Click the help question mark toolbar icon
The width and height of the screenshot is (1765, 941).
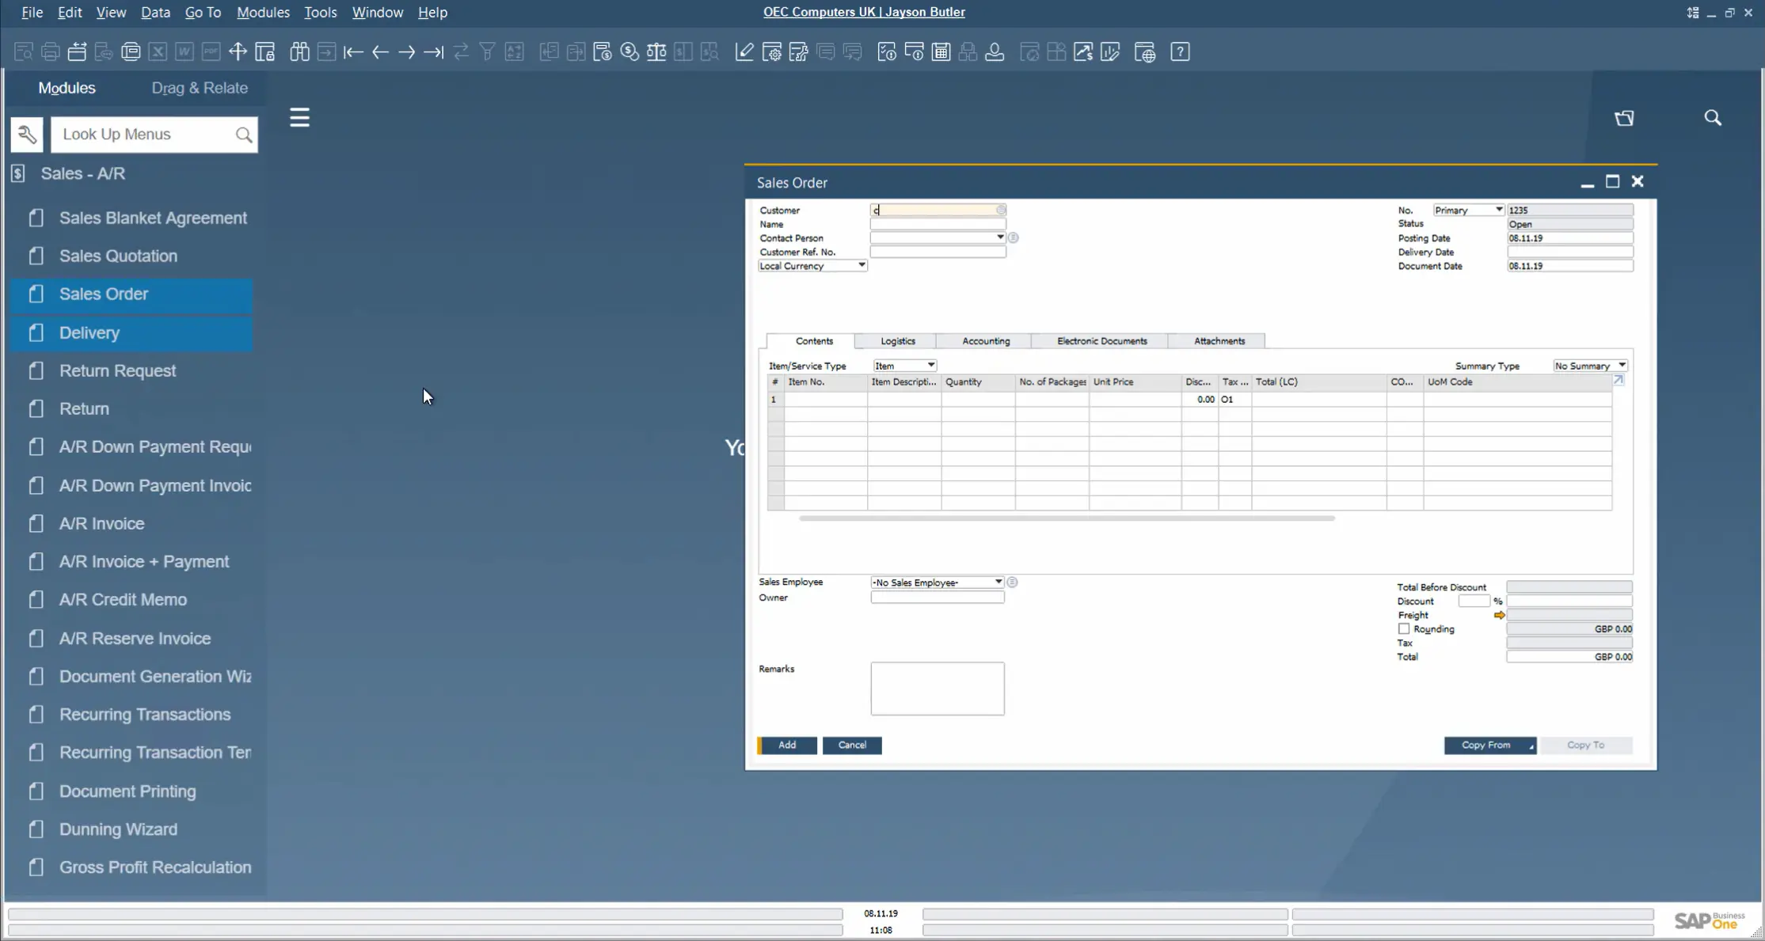click(x=1180, y=52)
